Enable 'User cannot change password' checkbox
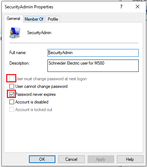Viewport: 147px width, 167px height. coord(12,86)
